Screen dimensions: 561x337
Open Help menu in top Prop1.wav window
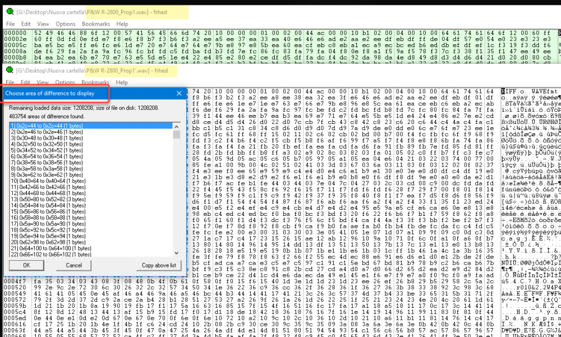pos(122,24)
